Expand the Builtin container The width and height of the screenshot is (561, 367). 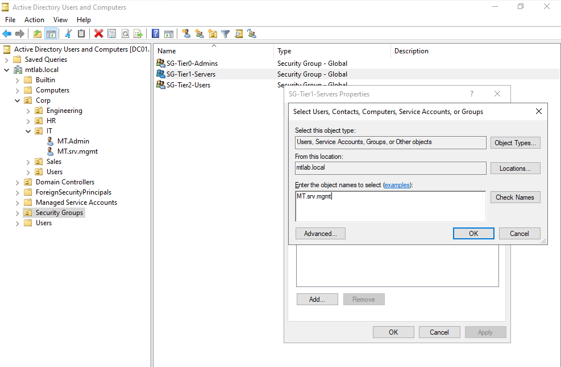[17, 81]
